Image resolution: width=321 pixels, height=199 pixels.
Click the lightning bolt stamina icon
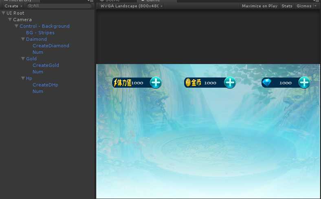click(x=115, y=83)
